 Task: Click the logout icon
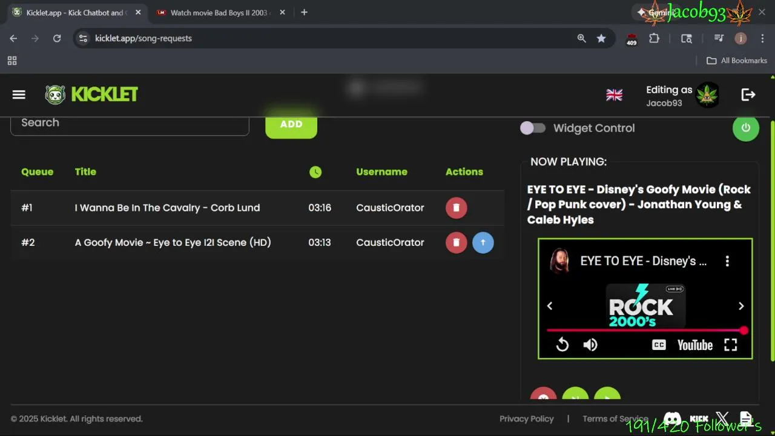748,94
